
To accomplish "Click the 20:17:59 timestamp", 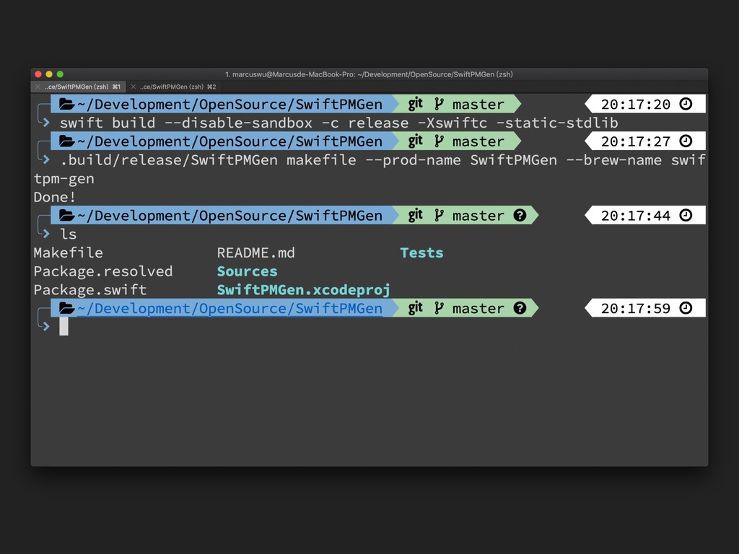I will tap(635, 309).
